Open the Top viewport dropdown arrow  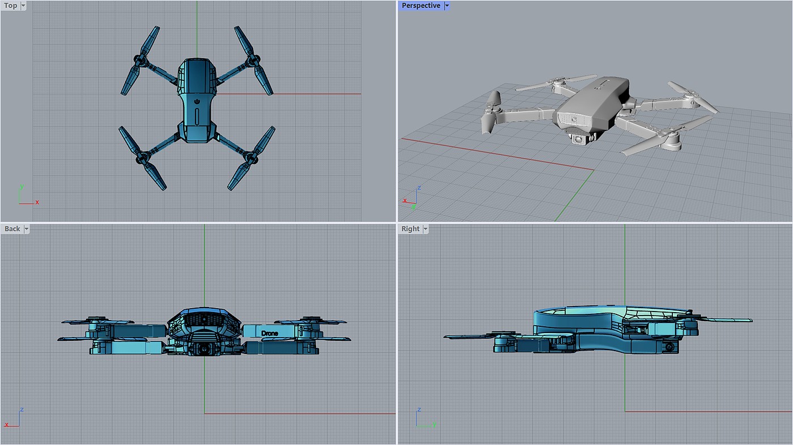coord(23,6)
